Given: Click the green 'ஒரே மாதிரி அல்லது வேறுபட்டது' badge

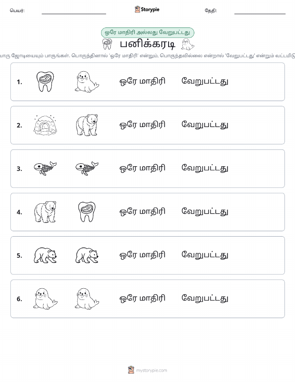Looking at the screenshot, I should pyautogui.click(x=147, y=32).
